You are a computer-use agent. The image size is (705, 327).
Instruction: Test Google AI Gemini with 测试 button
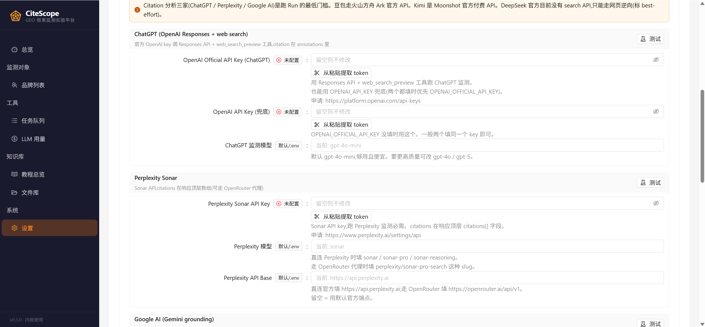coord(650,323)
